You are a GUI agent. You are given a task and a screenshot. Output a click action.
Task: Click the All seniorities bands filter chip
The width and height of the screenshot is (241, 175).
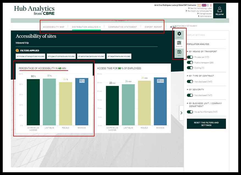[91, 56]
